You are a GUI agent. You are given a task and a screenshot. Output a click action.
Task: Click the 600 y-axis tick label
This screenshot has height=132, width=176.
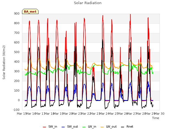click(x=17, y=43)
